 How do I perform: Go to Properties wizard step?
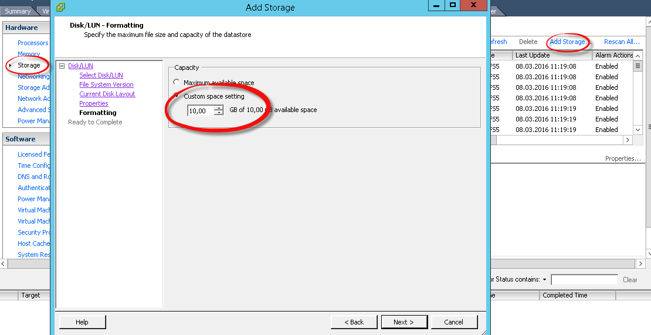point(94,103)
